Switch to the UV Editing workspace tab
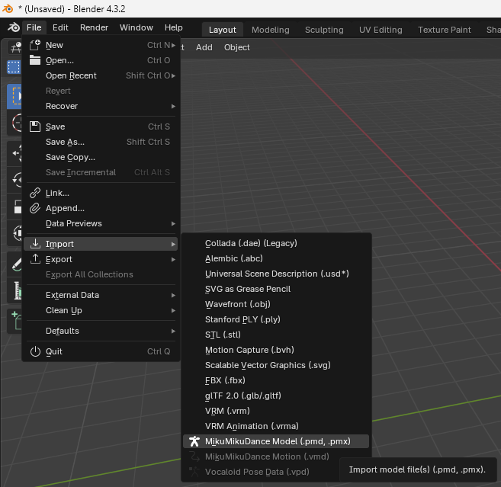Viewport: 501px width, 487px height. point(381,30)
